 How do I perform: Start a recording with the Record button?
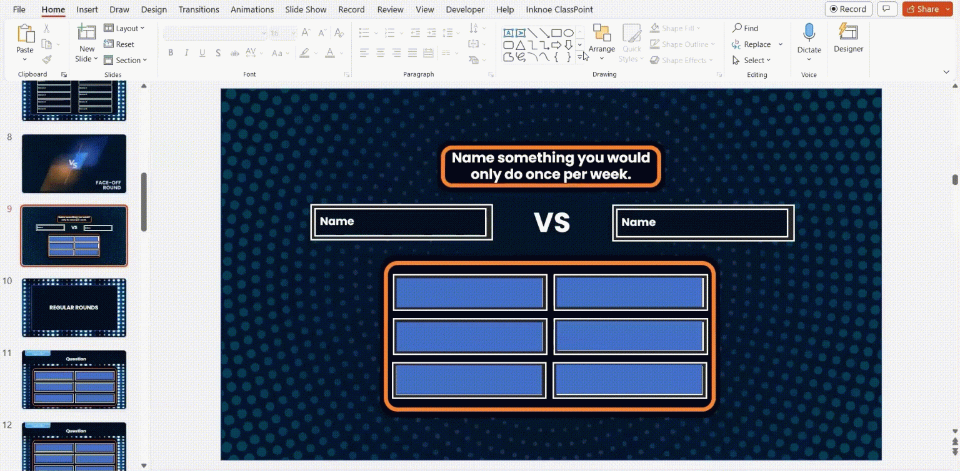tap(848, 9)
